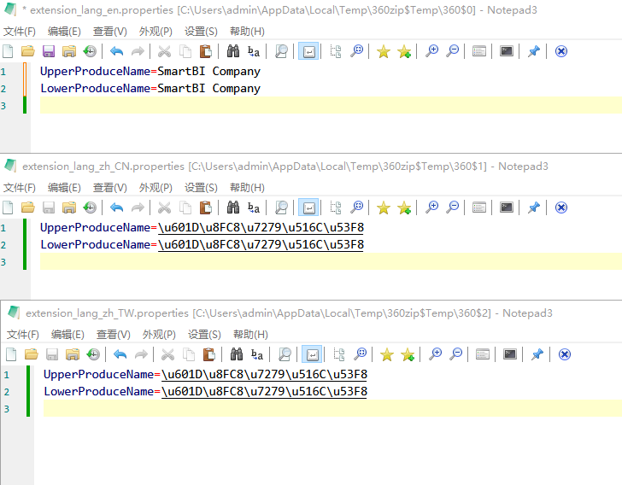Screen dimensions: 622x485
Task: Click Zoom out icon in zh_TW window
Action: (x=455, y=354)
